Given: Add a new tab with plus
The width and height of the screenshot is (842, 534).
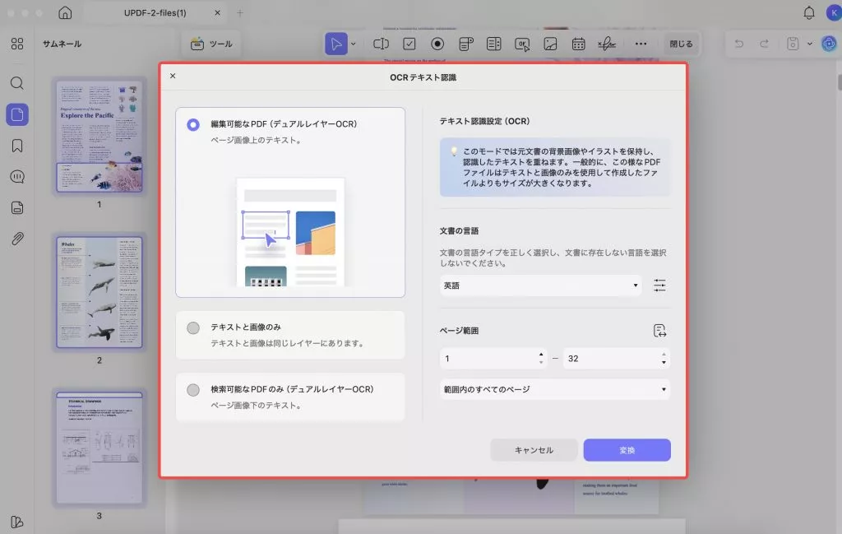Looking at the screenshot, I should (239, 12).
